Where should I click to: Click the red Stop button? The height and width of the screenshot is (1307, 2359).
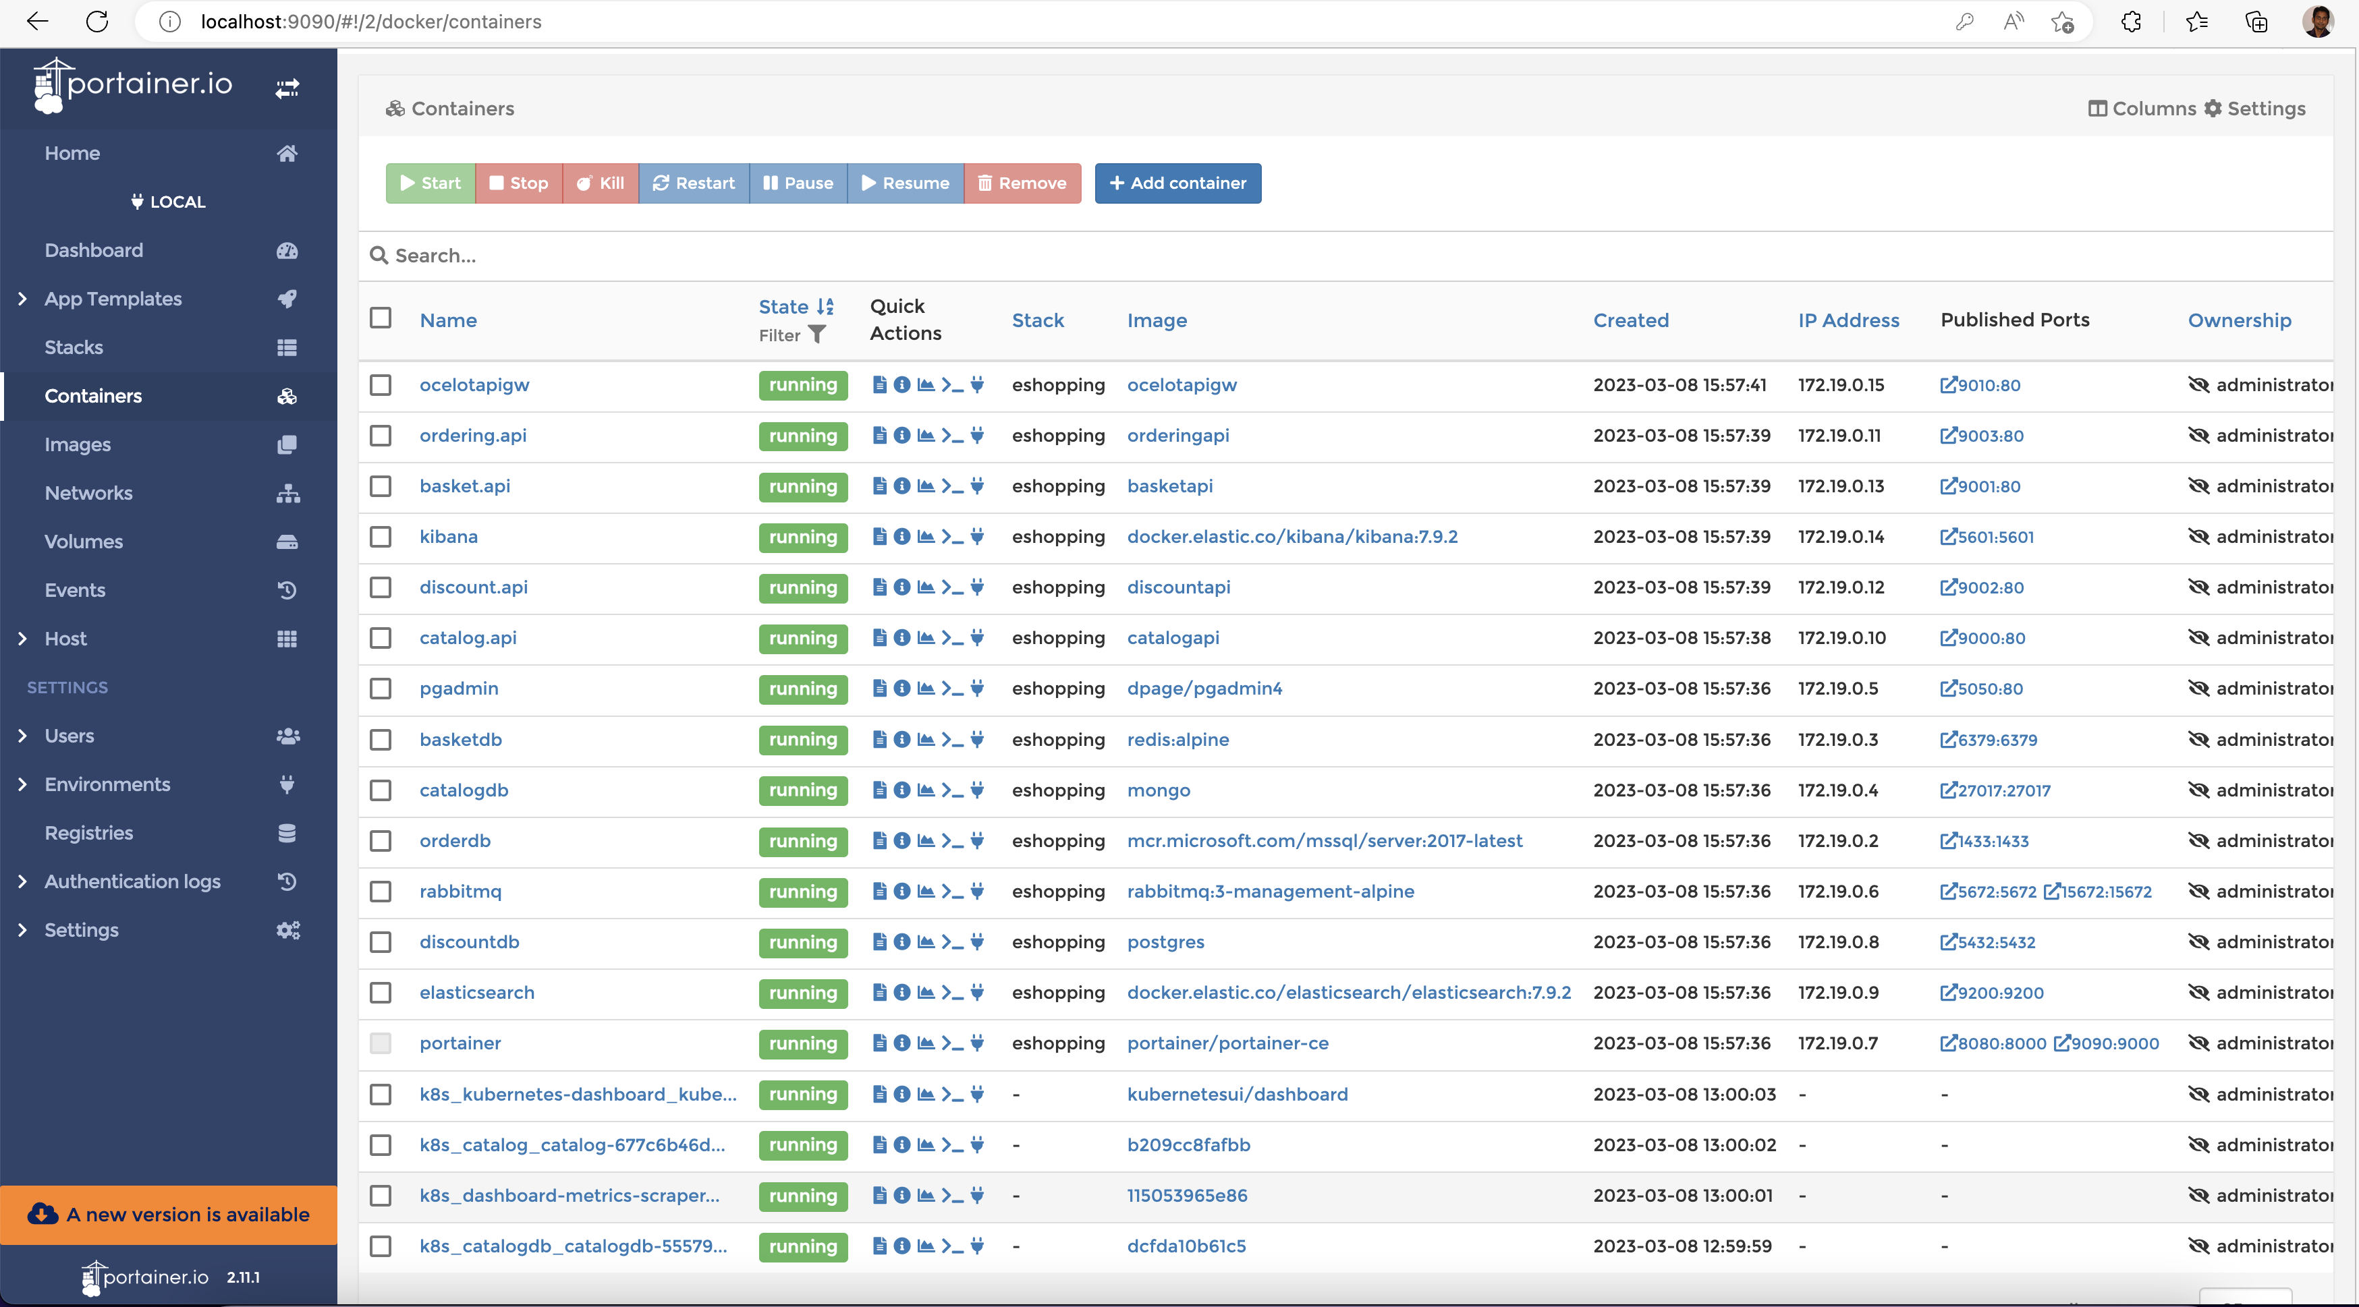518,183
